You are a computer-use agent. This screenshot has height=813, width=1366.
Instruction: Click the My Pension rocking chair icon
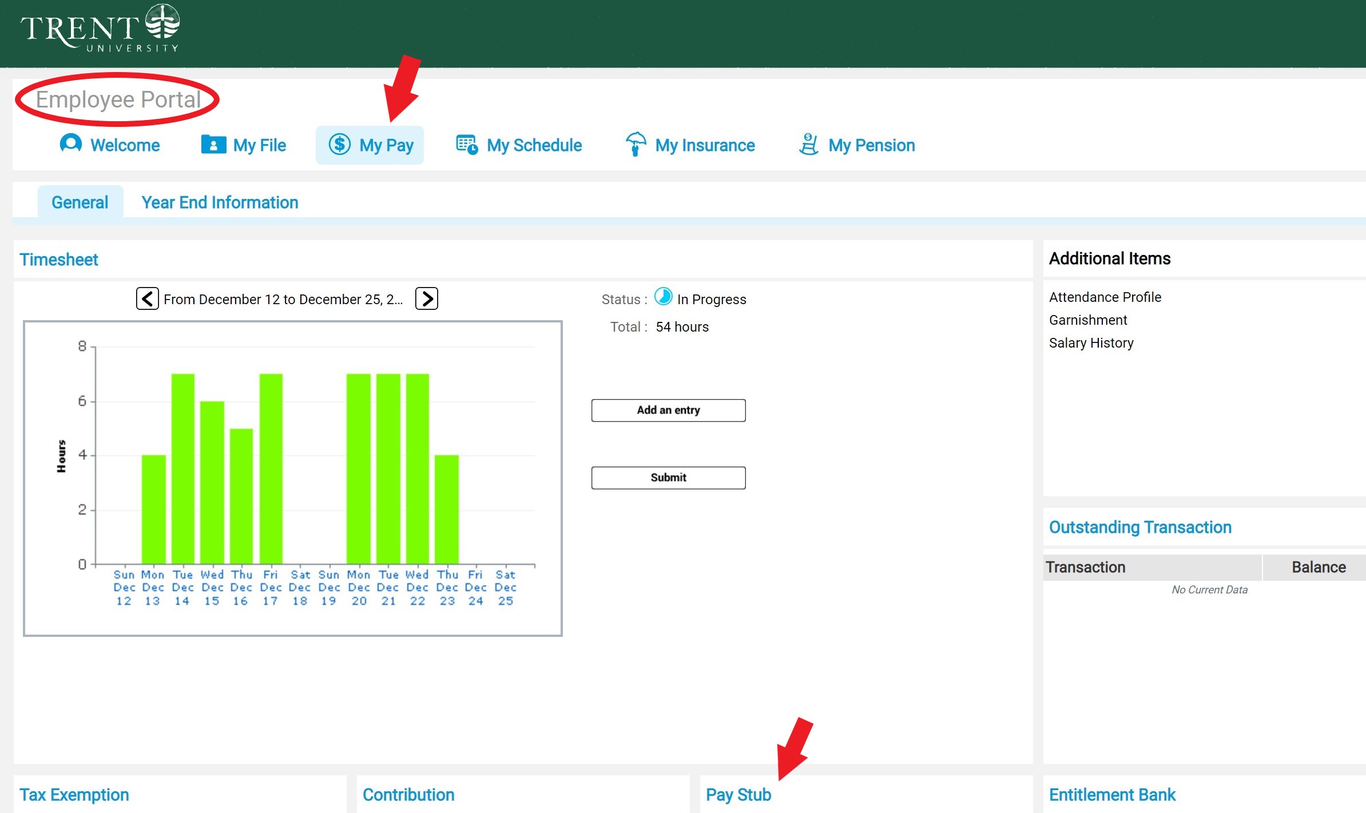point(808,145)
